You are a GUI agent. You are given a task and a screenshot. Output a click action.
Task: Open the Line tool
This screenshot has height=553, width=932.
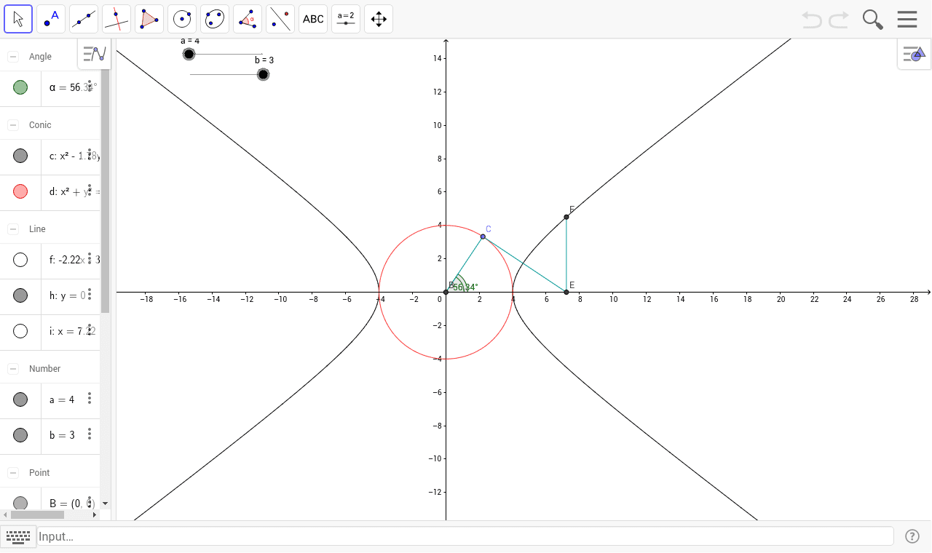click(x=83, y=18)
